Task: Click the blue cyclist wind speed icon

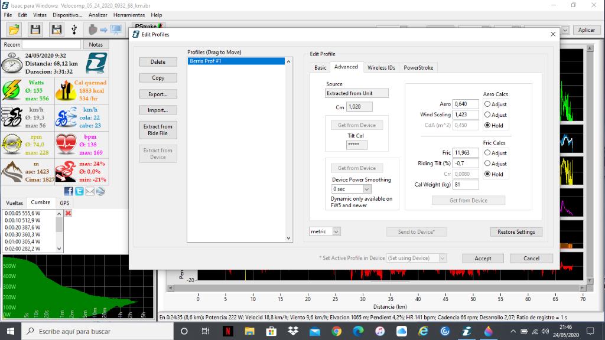Action: click(x=66, y=117)
